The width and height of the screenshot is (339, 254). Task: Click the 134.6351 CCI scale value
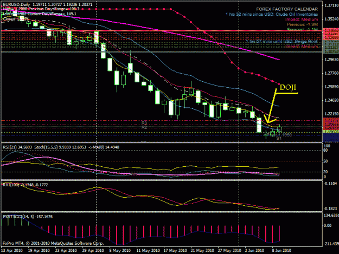coord(331,216)
